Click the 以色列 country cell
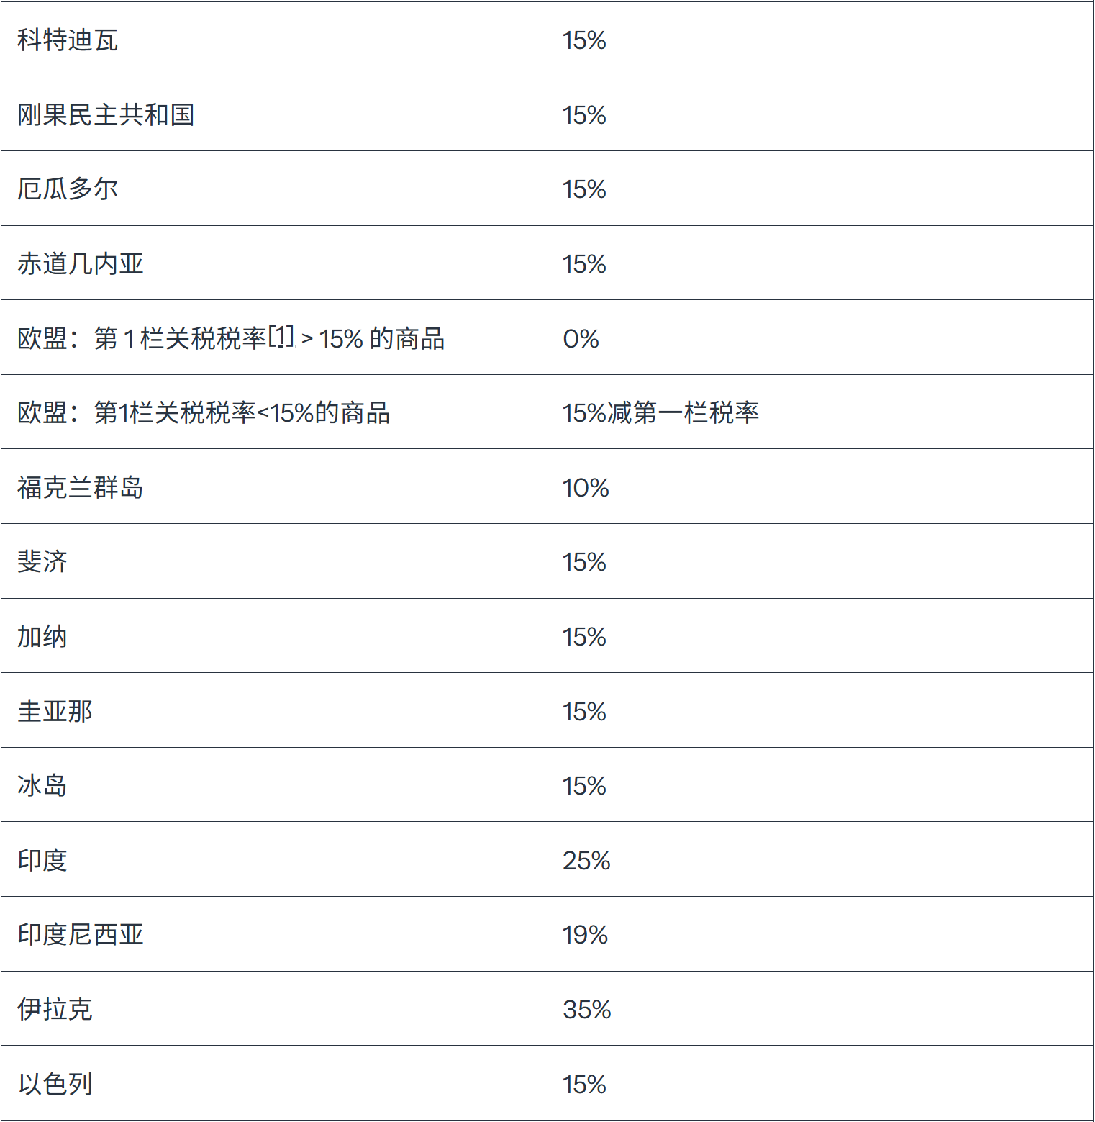This screenshot has width=1095, height=1122. tap(55, 1085)
